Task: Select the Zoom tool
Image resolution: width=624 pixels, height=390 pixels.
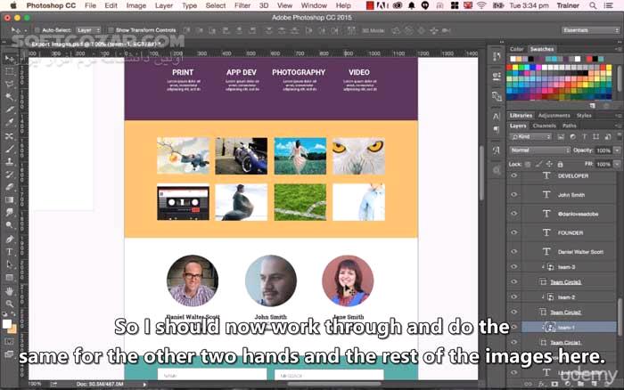Action: (10, 304)
